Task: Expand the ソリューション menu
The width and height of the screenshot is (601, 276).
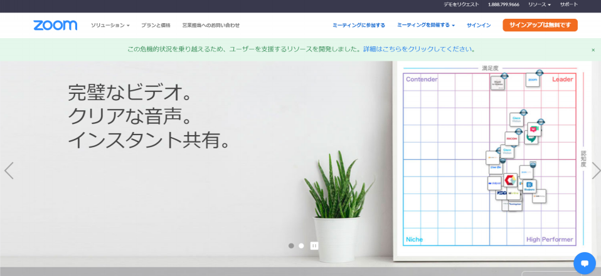Action: pyautogui.click(x=110, y=25)
